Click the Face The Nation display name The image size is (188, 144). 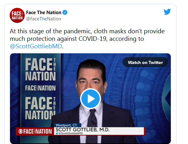[44, 13]
